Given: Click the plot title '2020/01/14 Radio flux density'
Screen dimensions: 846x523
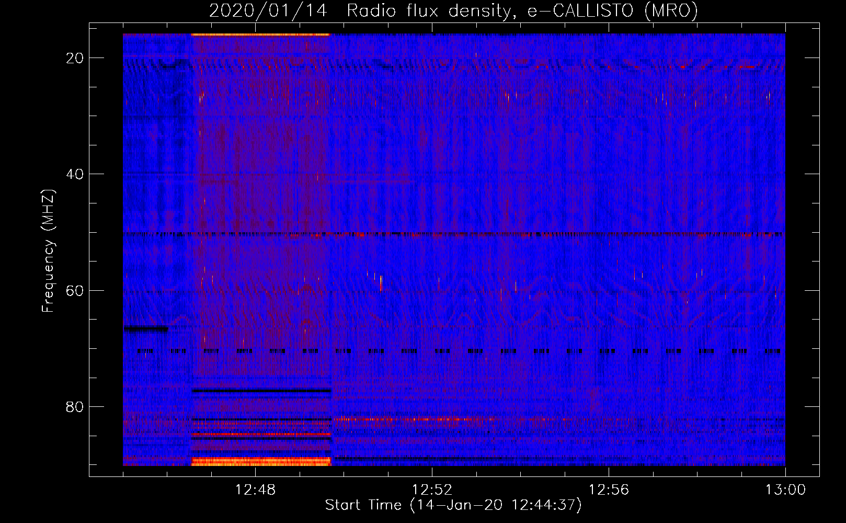Looking at the screenshot, I should (359, 10).
